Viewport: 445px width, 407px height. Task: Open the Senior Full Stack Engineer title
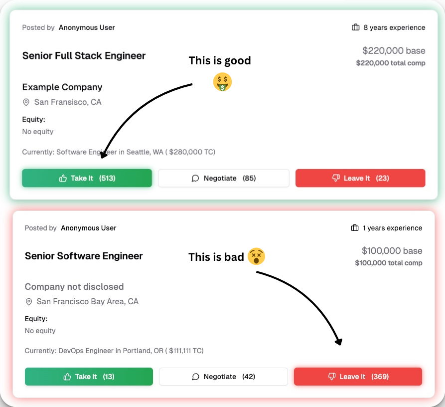tap(84, 55)
